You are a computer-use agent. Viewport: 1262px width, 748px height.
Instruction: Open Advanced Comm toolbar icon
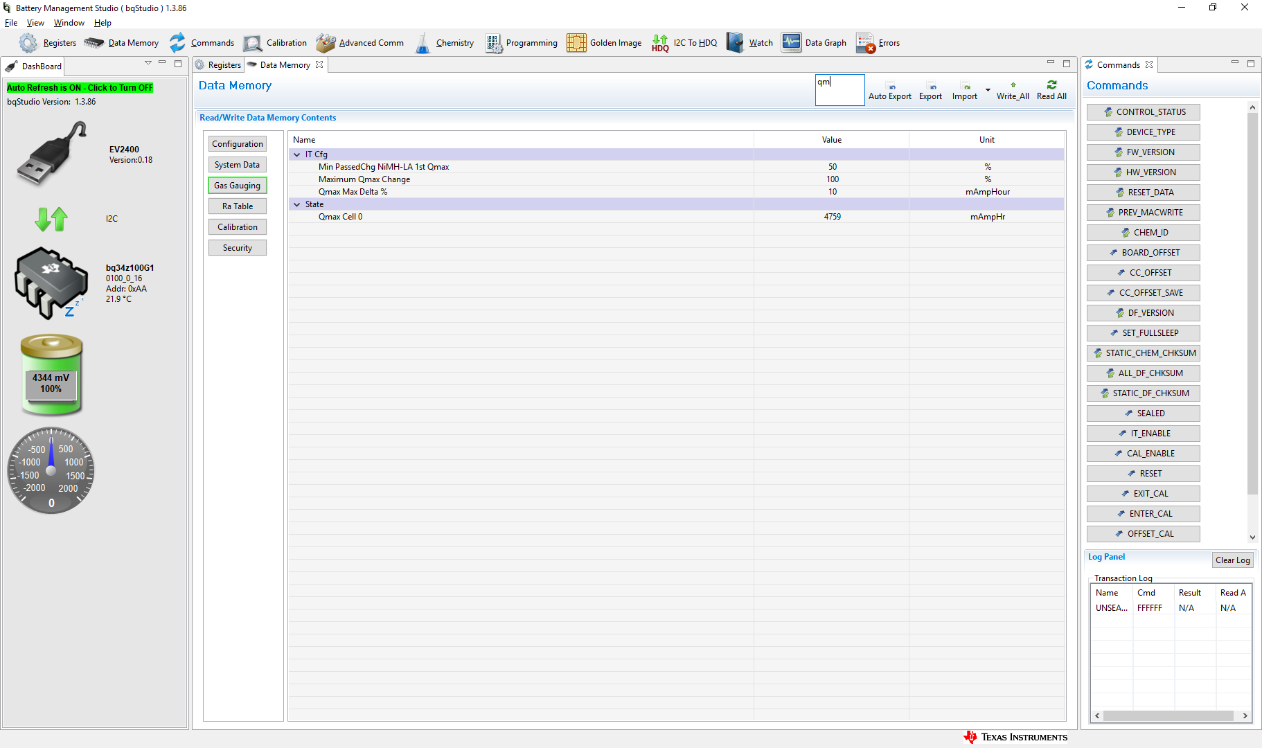point(326,43)
